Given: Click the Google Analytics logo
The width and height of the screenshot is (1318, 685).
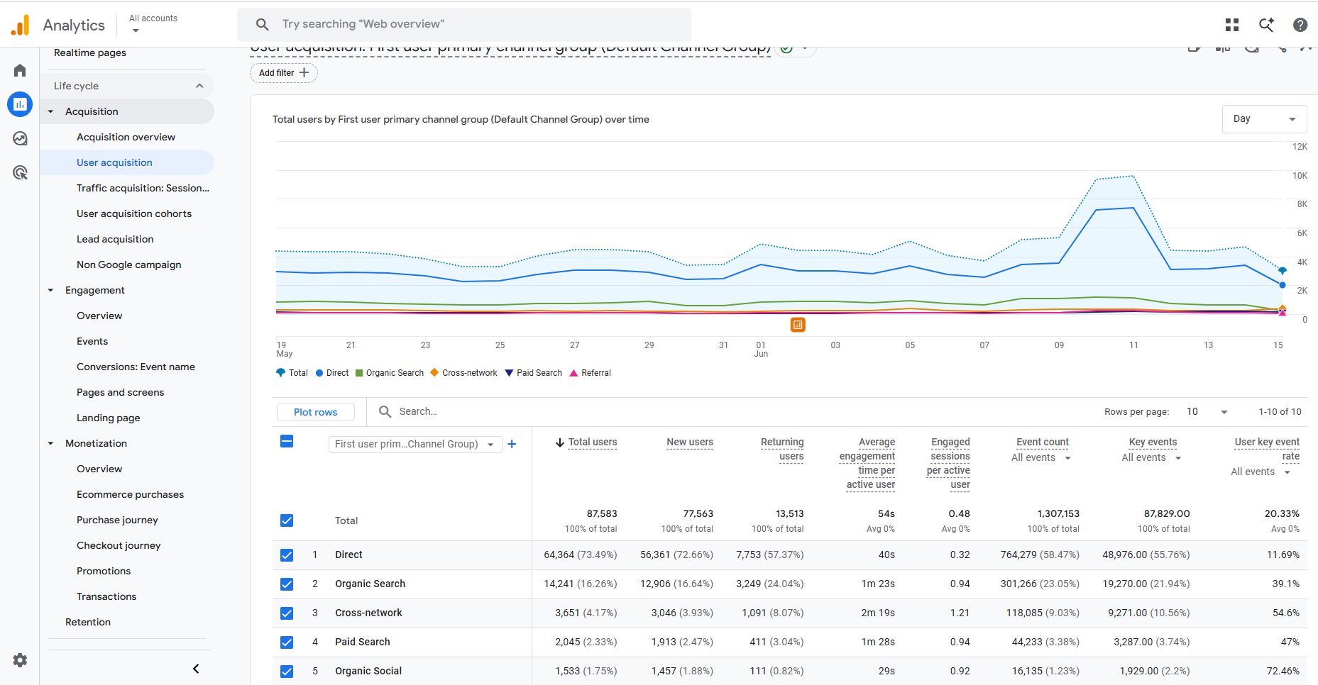Looking at the screenshot, I should (21, 25).
